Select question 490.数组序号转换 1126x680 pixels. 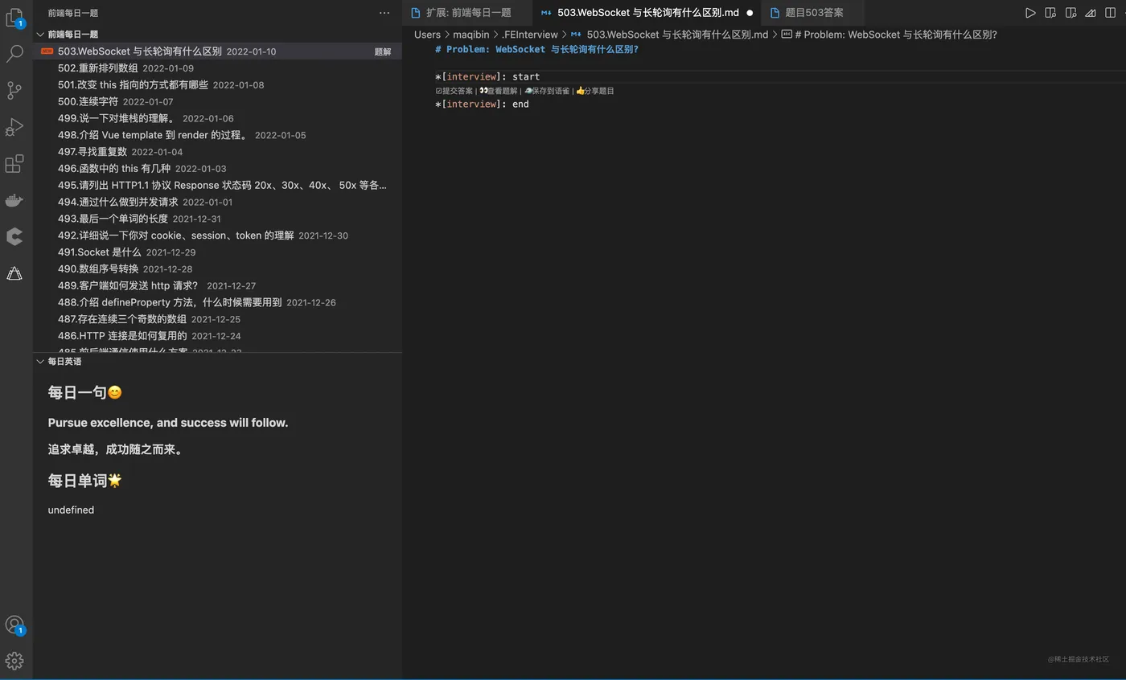coord(217,269)
